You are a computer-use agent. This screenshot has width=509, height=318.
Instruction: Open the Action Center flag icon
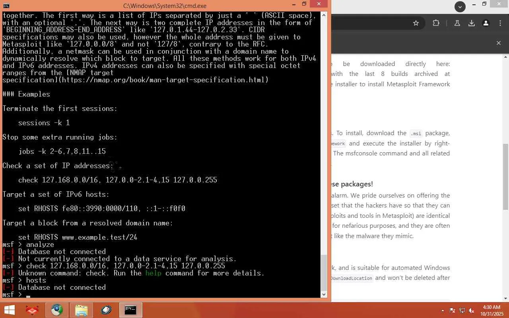[x=453, y=310]
